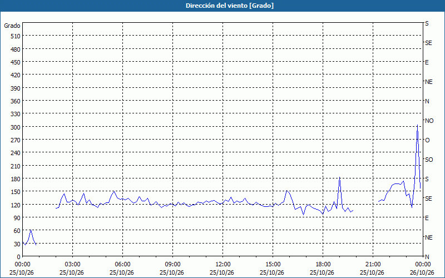
Task: Click the 21:00 time axis label
Action: coord(373,265)
